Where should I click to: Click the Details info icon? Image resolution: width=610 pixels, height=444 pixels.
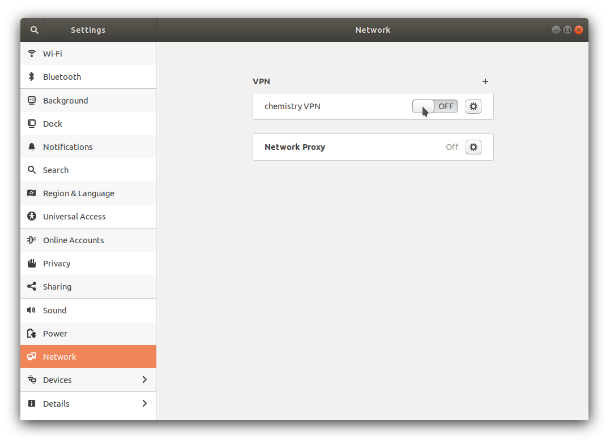[32, 403]
